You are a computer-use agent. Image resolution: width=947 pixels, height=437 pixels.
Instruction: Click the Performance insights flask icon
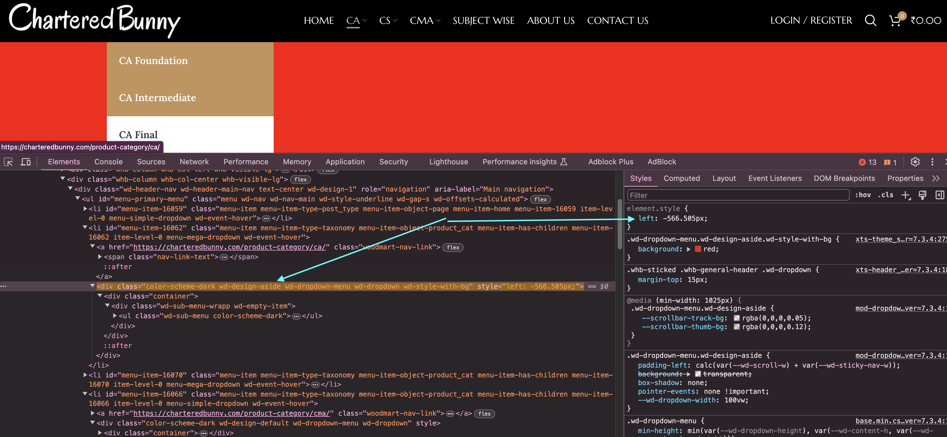[564, 162]
